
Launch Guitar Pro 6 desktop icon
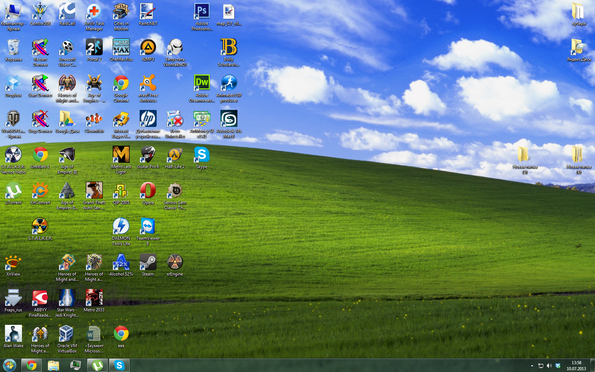click(x=148, y=157)
